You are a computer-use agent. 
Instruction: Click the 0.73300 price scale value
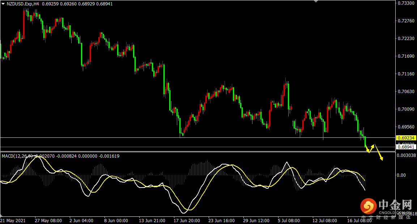coord(406,3)
